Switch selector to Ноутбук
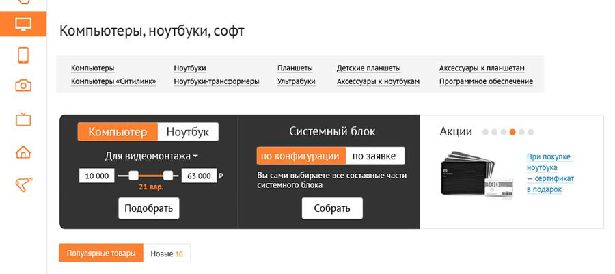 point(188,132)
